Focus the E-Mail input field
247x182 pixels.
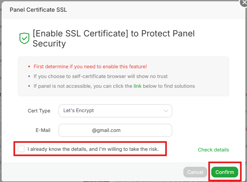[x=115, y=130]
